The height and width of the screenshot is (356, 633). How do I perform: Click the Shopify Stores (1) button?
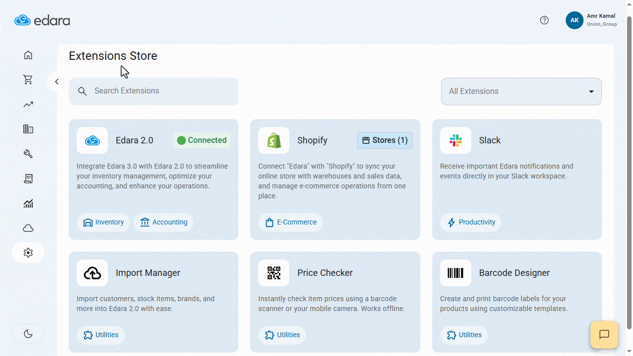pos(385,140)
